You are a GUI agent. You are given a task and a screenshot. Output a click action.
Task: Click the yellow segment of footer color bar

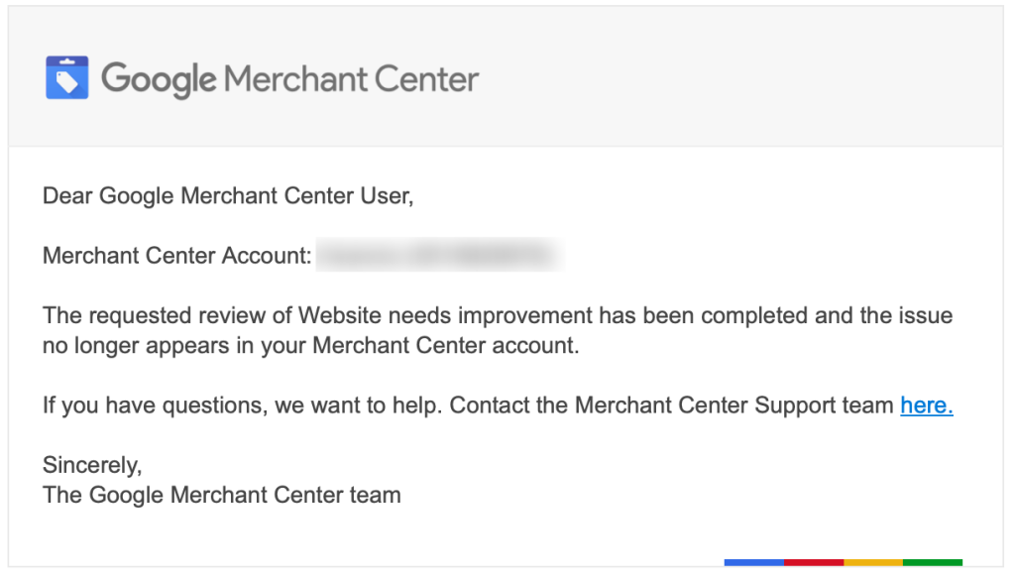[x=872, y=562]
